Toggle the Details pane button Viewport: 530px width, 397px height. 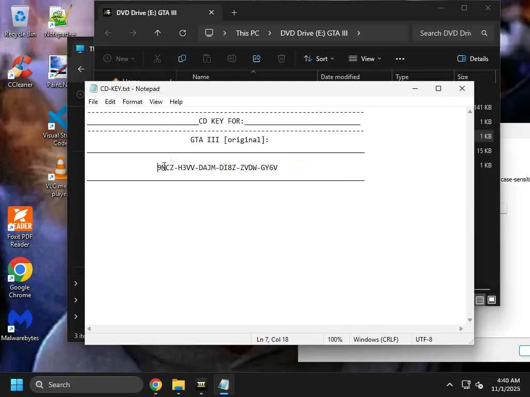[473, 59]
